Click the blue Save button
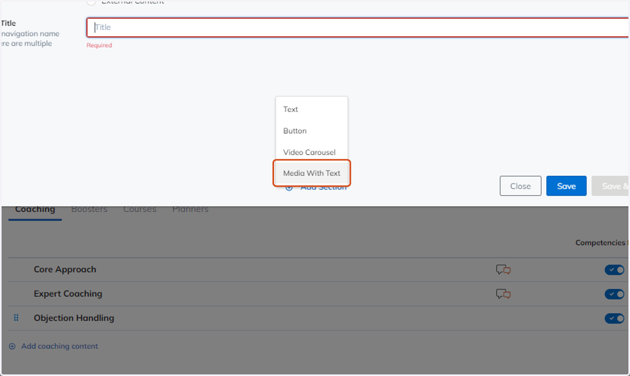Screen dimensions: 630x376 click(x=566, y=186)
